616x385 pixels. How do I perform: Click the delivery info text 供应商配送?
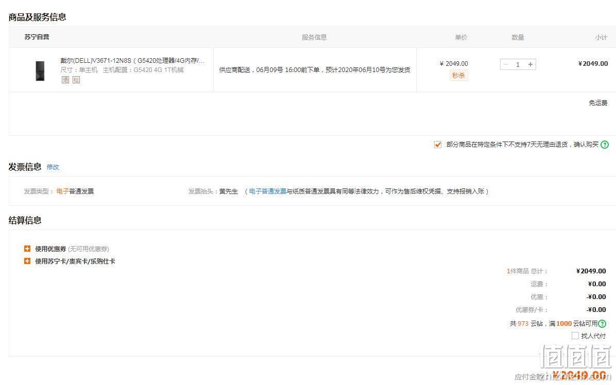(315, 70)
